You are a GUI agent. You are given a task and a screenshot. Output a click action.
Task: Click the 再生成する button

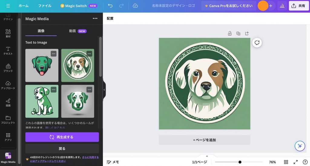(62, 137)
